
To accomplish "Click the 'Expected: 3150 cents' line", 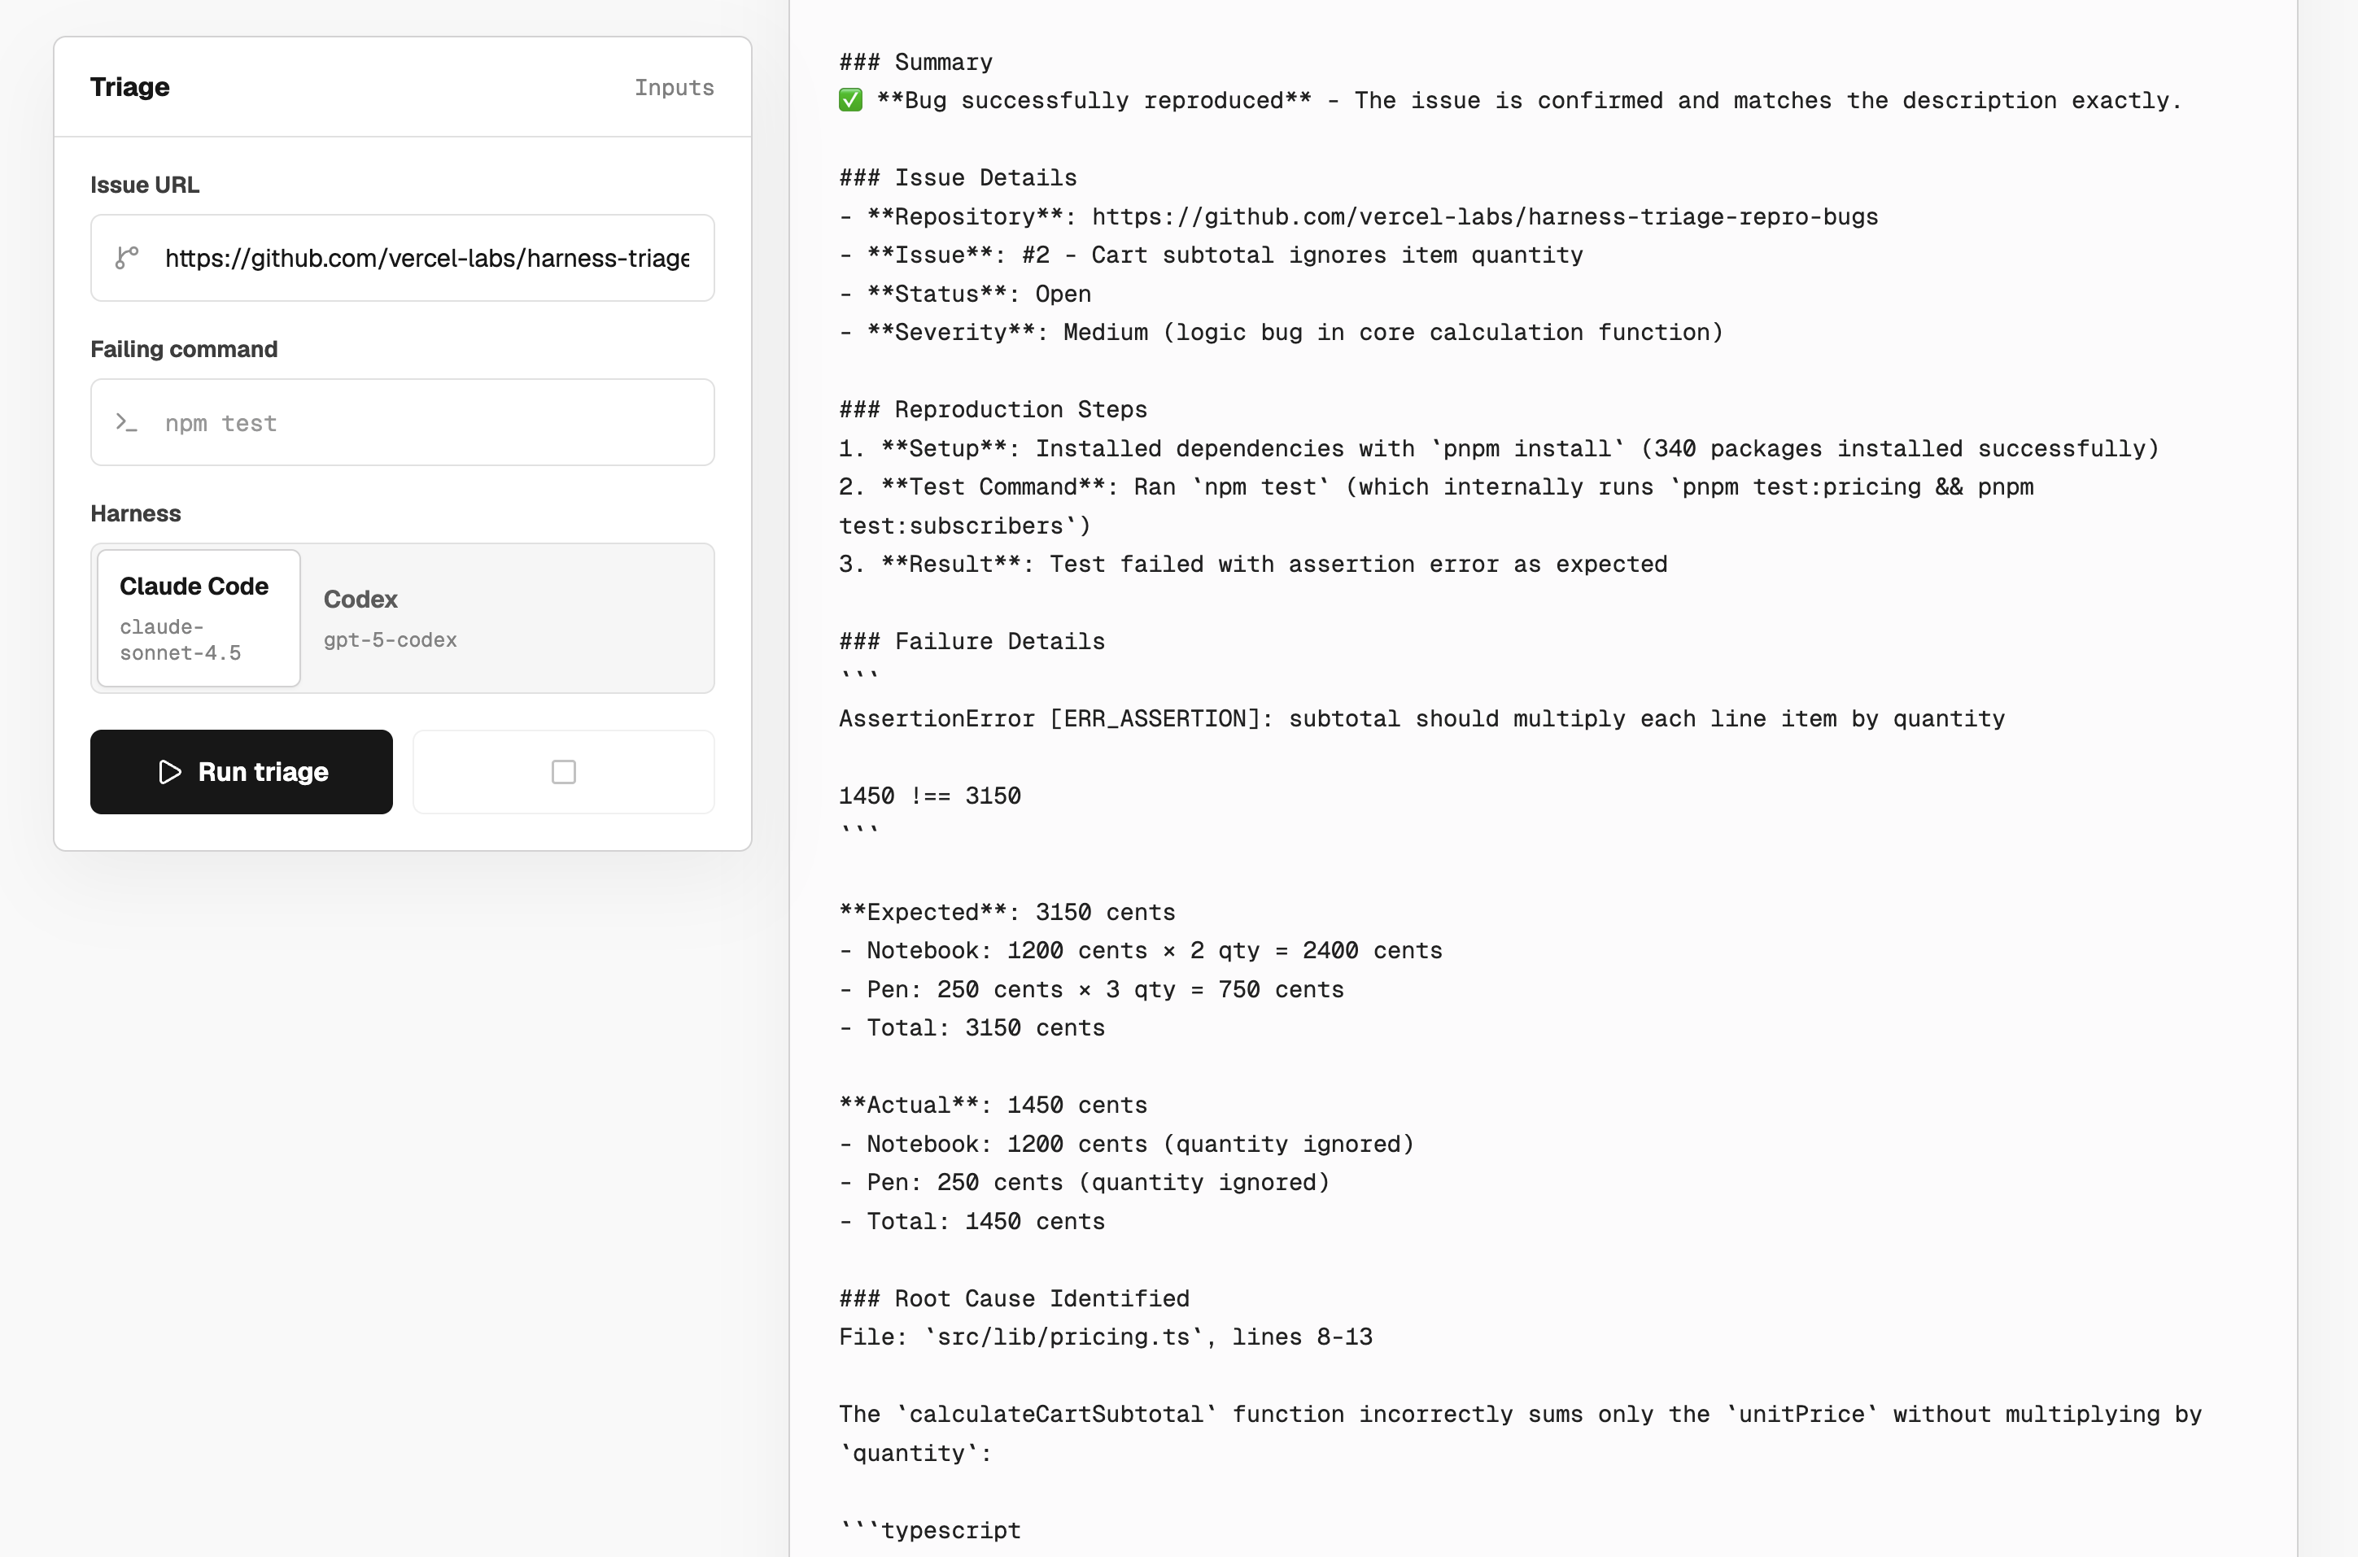I will (x=1007, y=912).
